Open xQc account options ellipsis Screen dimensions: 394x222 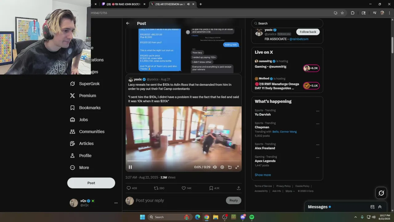click(116, 203)
